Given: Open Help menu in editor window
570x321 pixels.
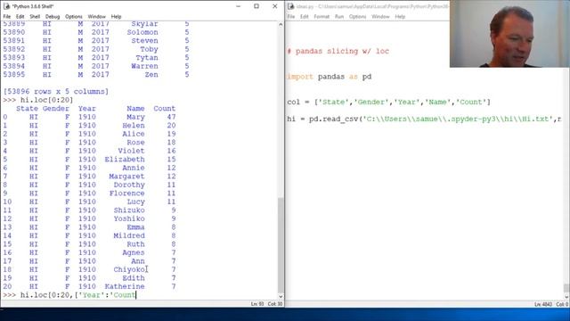Looking at the screenshot, I should (400, 17).
